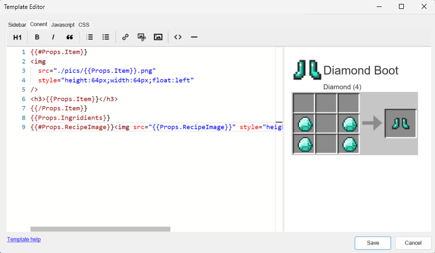Insert a block quote
Screen dimensions: 435x253
coord(69,37)
